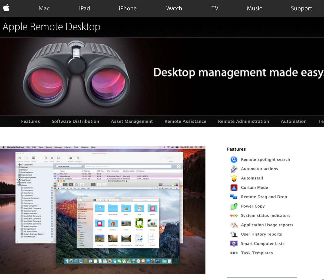The height and width of the screenshot is (280, 324).
Task: Click the Task Templates icon
Action: tap(234, 253)
